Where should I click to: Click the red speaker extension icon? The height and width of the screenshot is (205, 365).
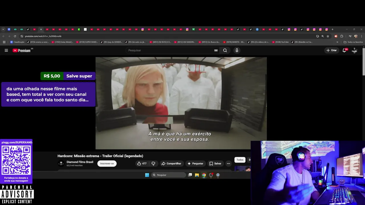[336, 36]
